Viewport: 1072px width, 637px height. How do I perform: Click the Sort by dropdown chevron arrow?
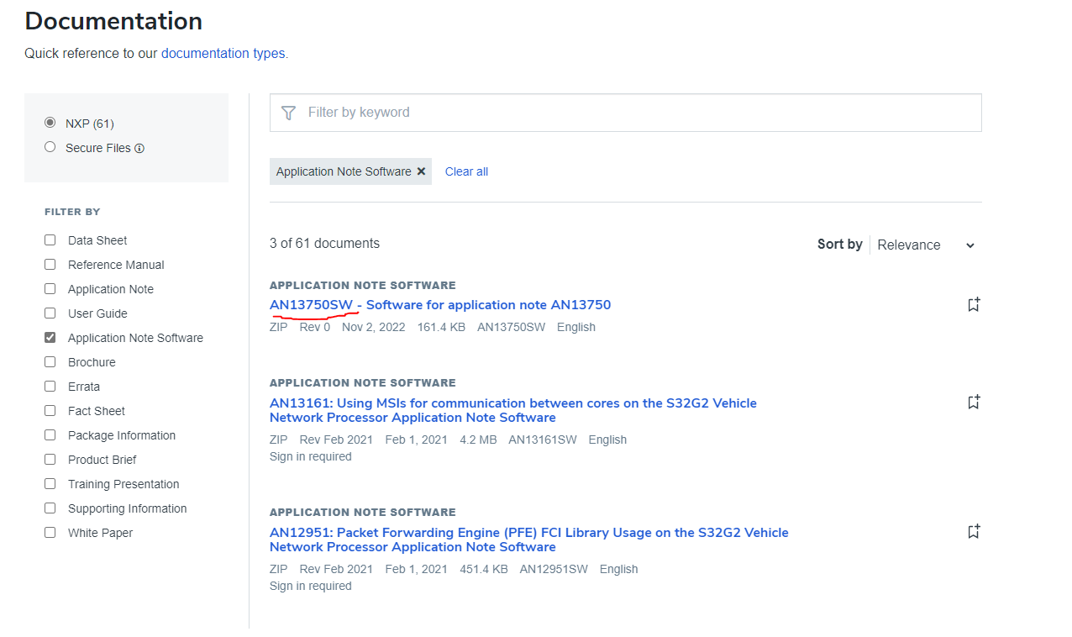[970, 245]
